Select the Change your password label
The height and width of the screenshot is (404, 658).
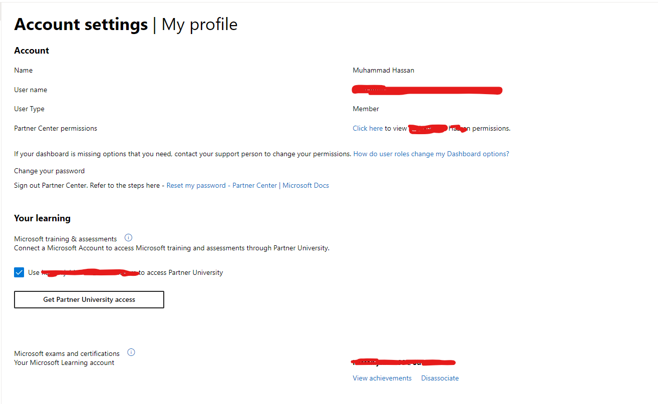(49, 170)
